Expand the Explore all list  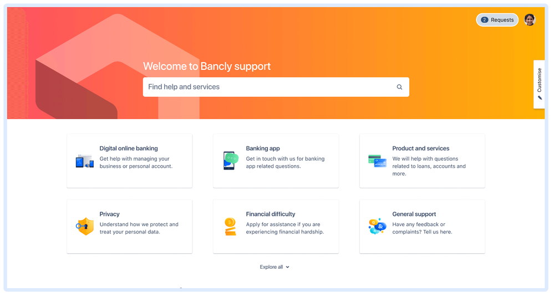coord(275,267)
